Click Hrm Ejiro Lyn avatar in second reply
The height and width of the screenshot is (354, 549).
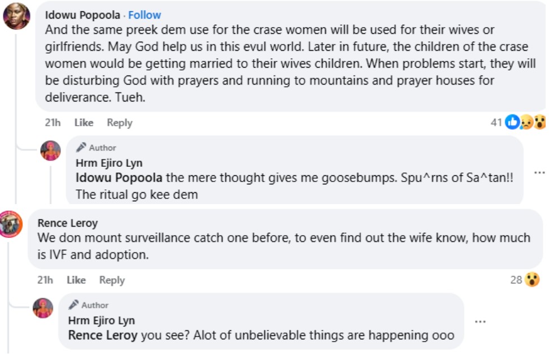coord(43,308)
